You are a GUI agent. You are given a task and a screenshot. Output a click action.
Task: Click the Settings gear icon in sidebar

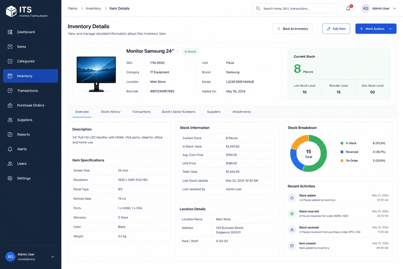tap(10, 178)
